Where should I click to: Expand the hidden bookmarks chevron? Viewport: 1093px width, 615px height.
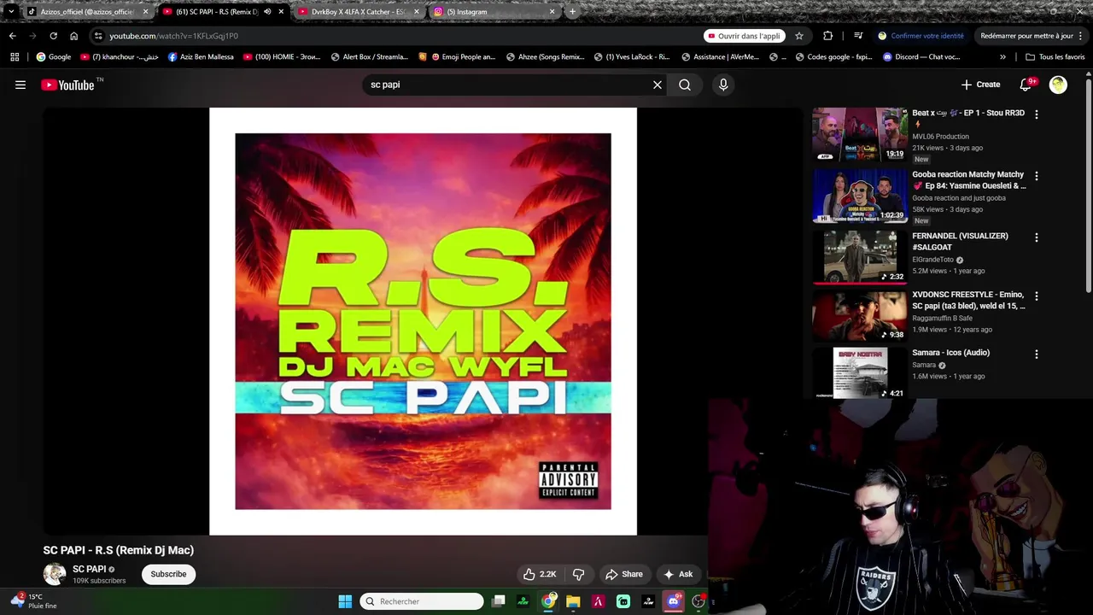pyautogui.click(x=1002, y=57)
